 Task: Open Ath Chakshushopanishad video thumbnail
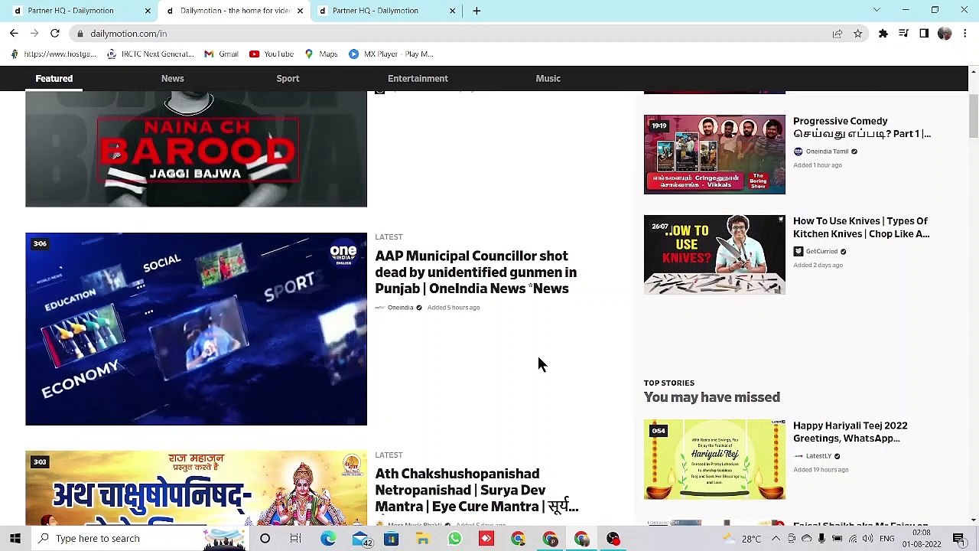(196, 488)
